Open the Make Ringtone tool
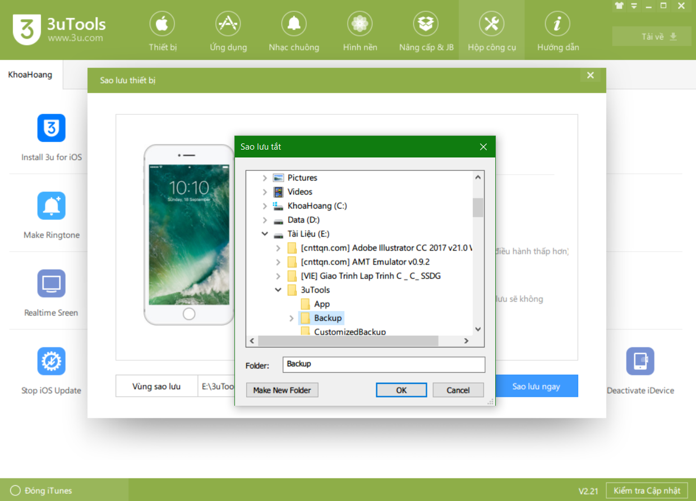Image resolution: width=696 pixels, height=501 pixels. (x=52, y=206)
